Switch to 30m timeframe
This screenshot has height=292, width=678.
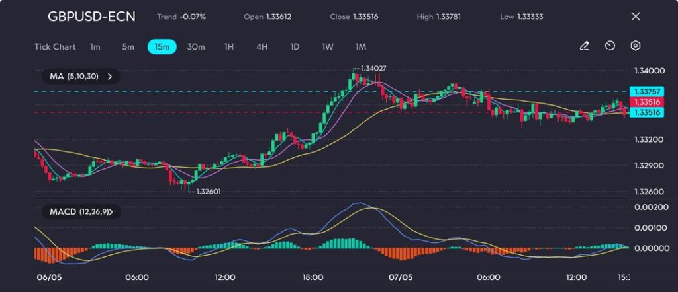[x=196, y=47]
